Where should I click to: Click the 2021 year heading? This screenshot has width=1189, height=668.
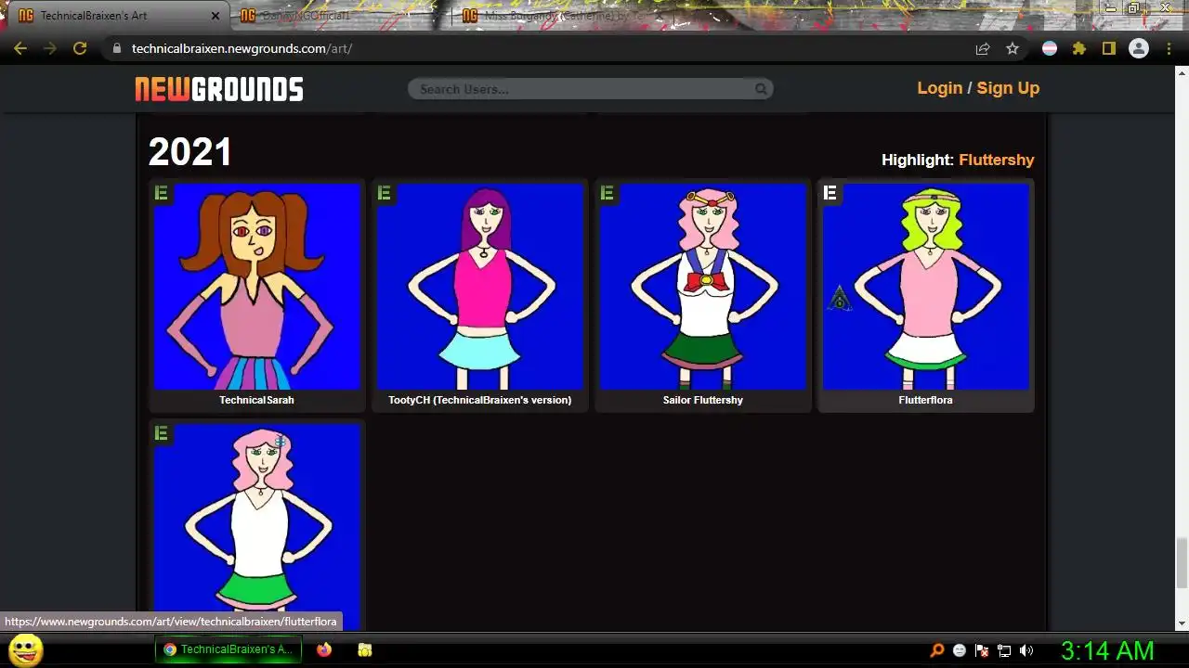[x=189, y=152]
